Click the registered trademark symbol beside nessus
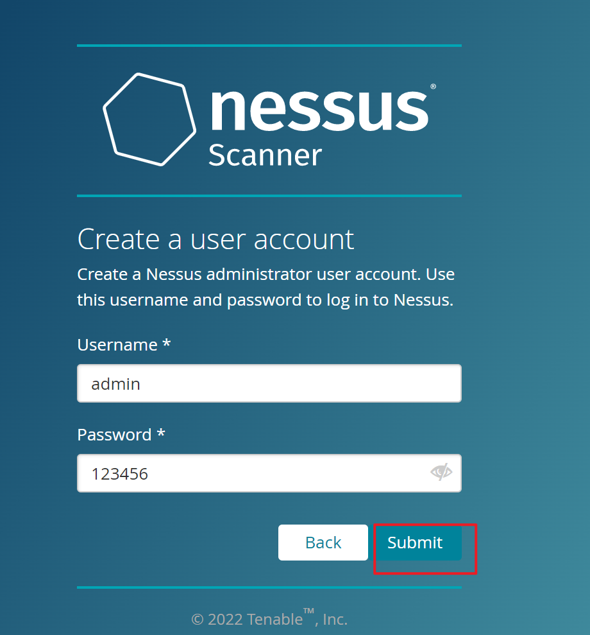 [x=433, y=86]
